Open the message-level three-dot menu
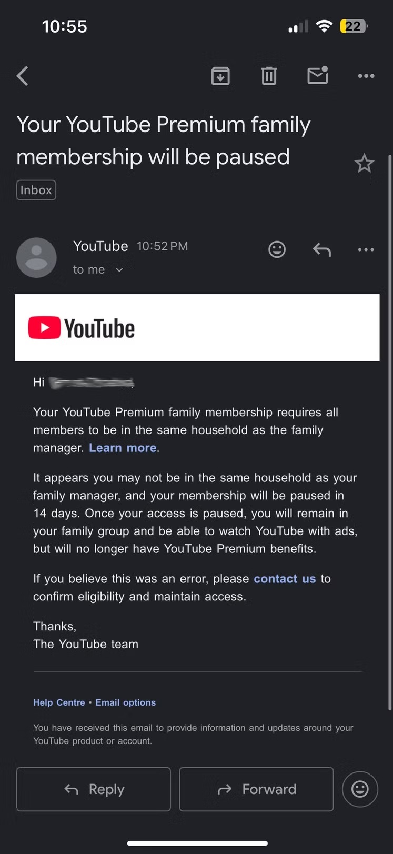The height and width of the screenshot is (854, 393). point(366,249)
